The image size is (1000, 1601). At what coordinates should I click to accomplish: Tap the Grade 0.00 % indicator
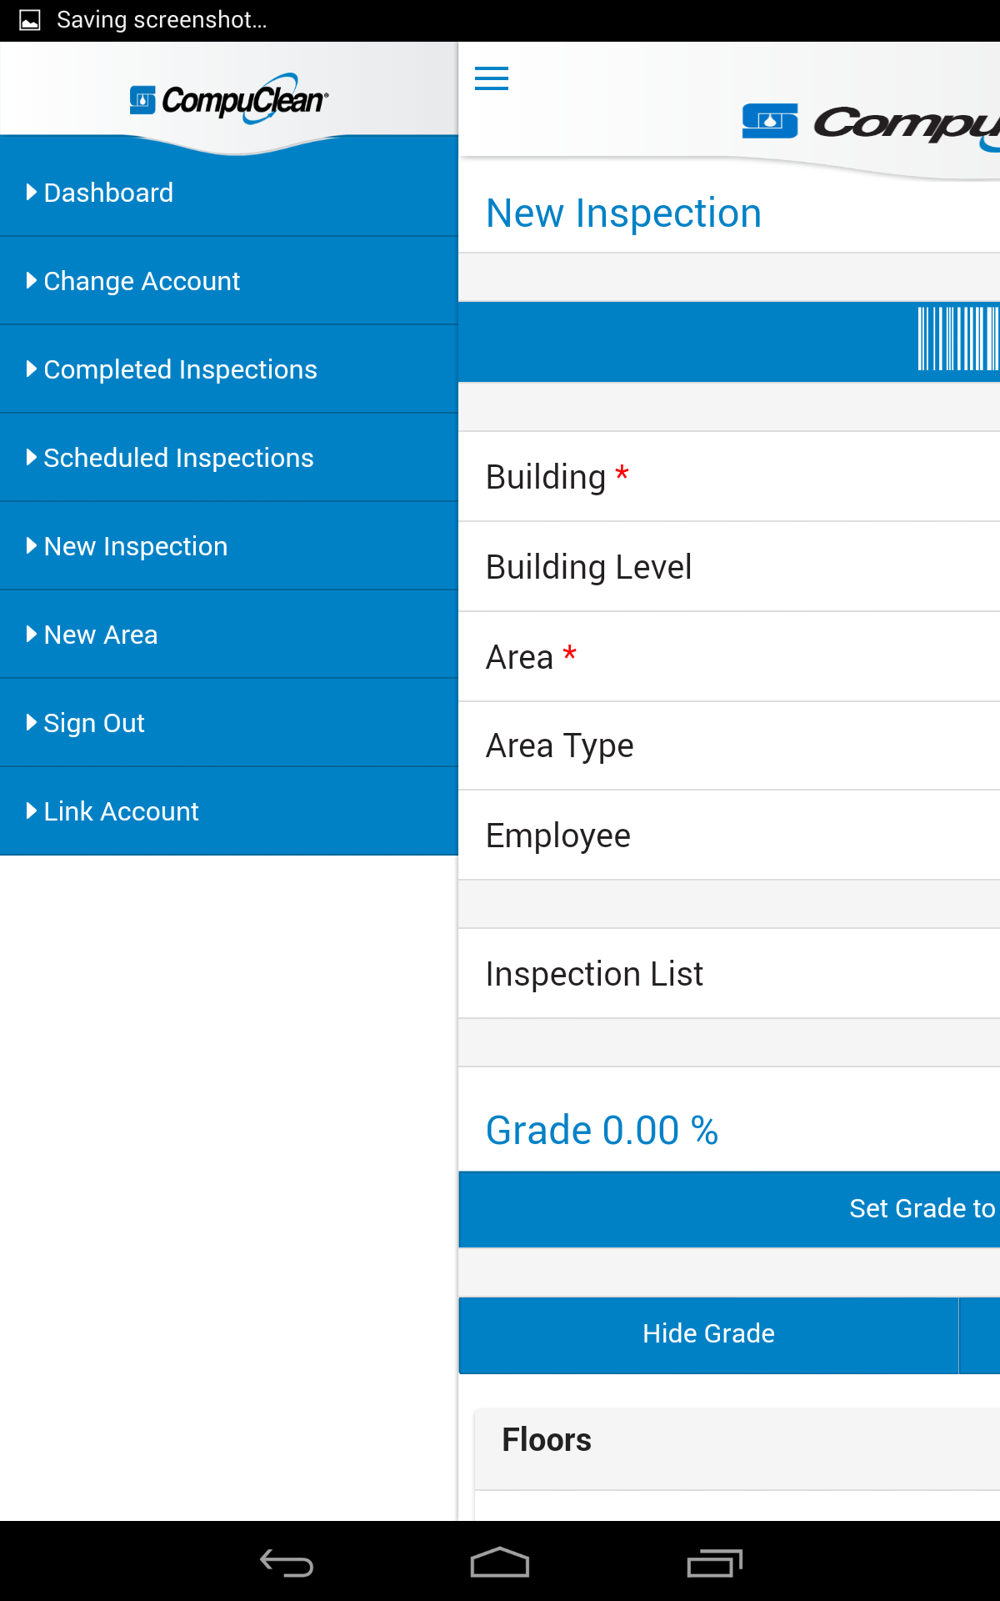[602, 1130]
